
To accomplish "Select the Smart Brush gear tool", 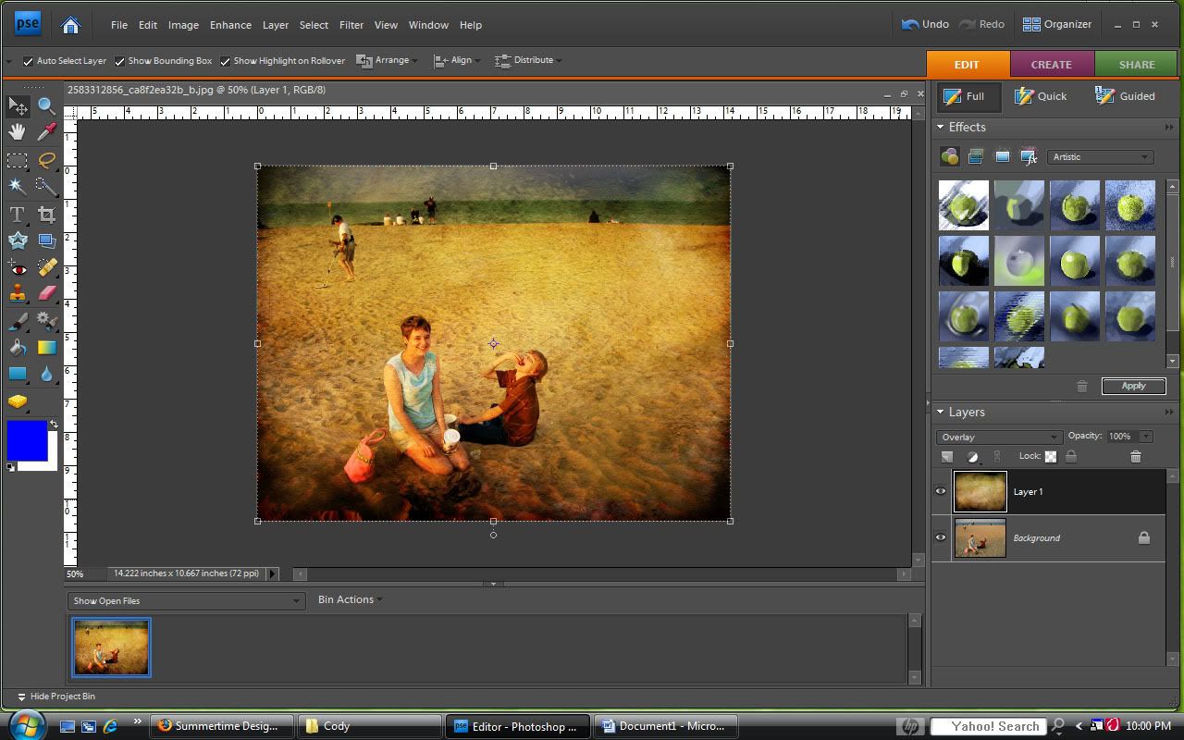I will click(x=46, y=322).
